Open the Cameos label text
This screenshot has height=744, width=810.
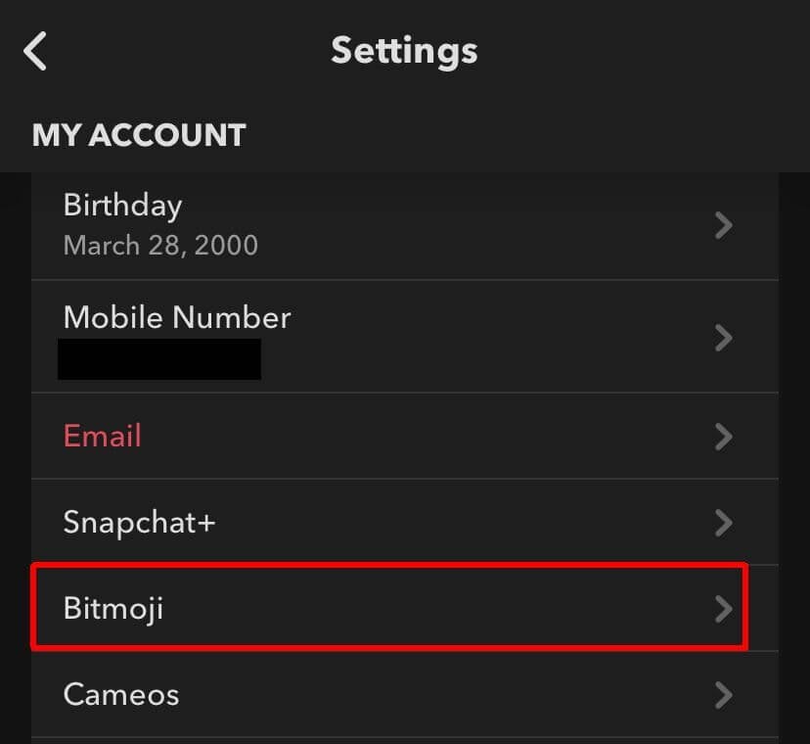click(x=121, y=695)
